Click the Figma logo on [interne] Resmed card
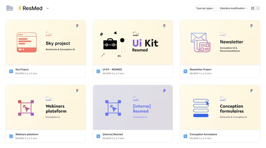Viewport: 266px width, 148px height. [164, 91]
